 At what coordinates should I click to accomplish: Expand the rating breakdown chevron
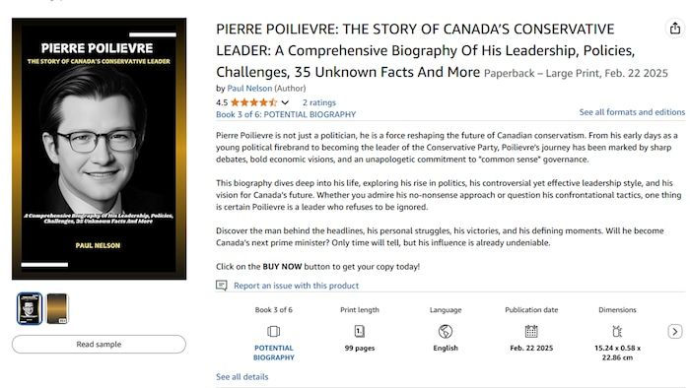pyautogui.click(x=285, y=102)
